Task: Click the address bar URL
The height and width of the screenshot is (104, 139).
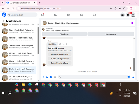Action: [x=41, y=9]
